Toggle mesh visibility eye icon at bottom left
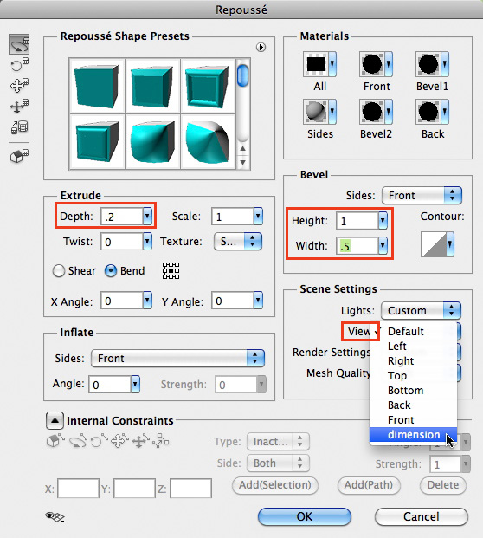This screenshot has width=483, height=538. click(x=55, y=516)
